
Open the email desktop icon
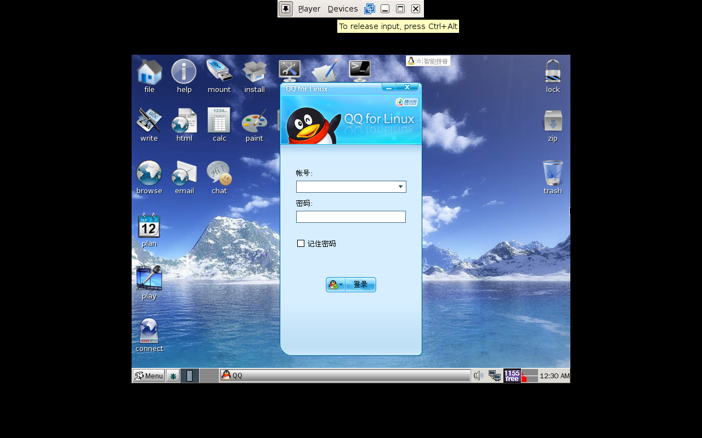pyautogui.click(x=184, y=173)
